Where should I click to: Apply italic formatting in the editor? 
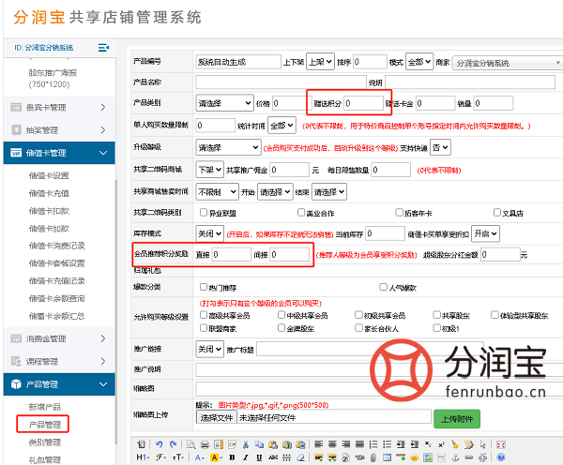tap(242, 457)
